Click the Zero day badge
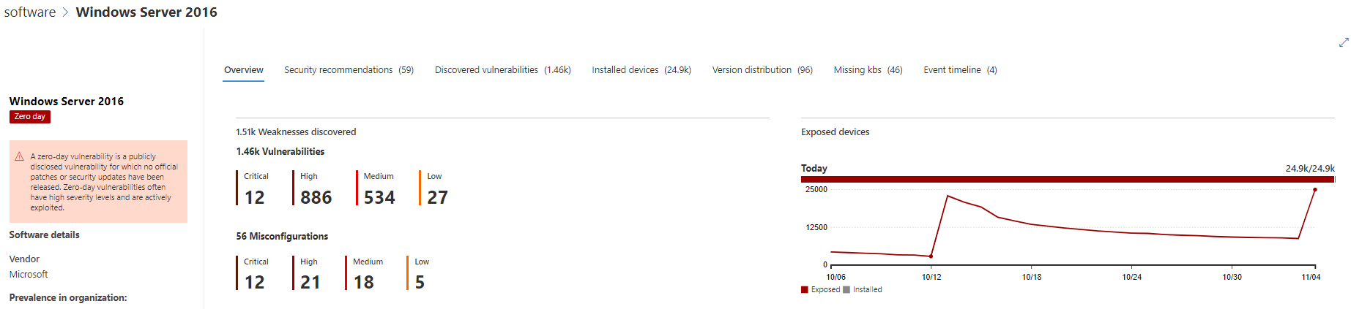This screenshot has height=309, width=1351. 30,117
